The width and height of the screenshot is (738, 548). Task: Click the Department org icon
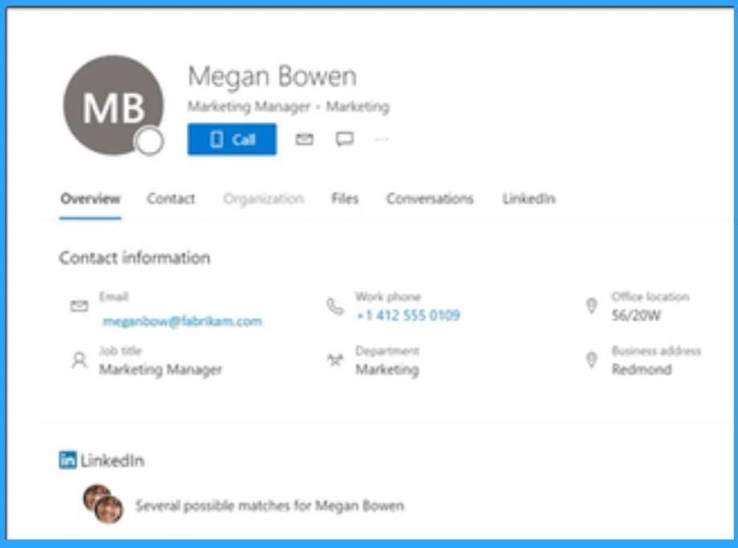[334, 360]
